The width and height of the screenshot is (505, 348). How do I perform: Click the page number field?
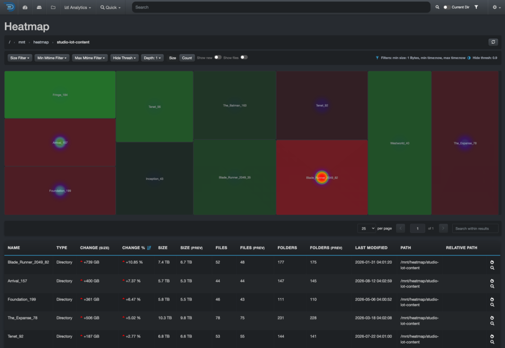tap(417, 229)
